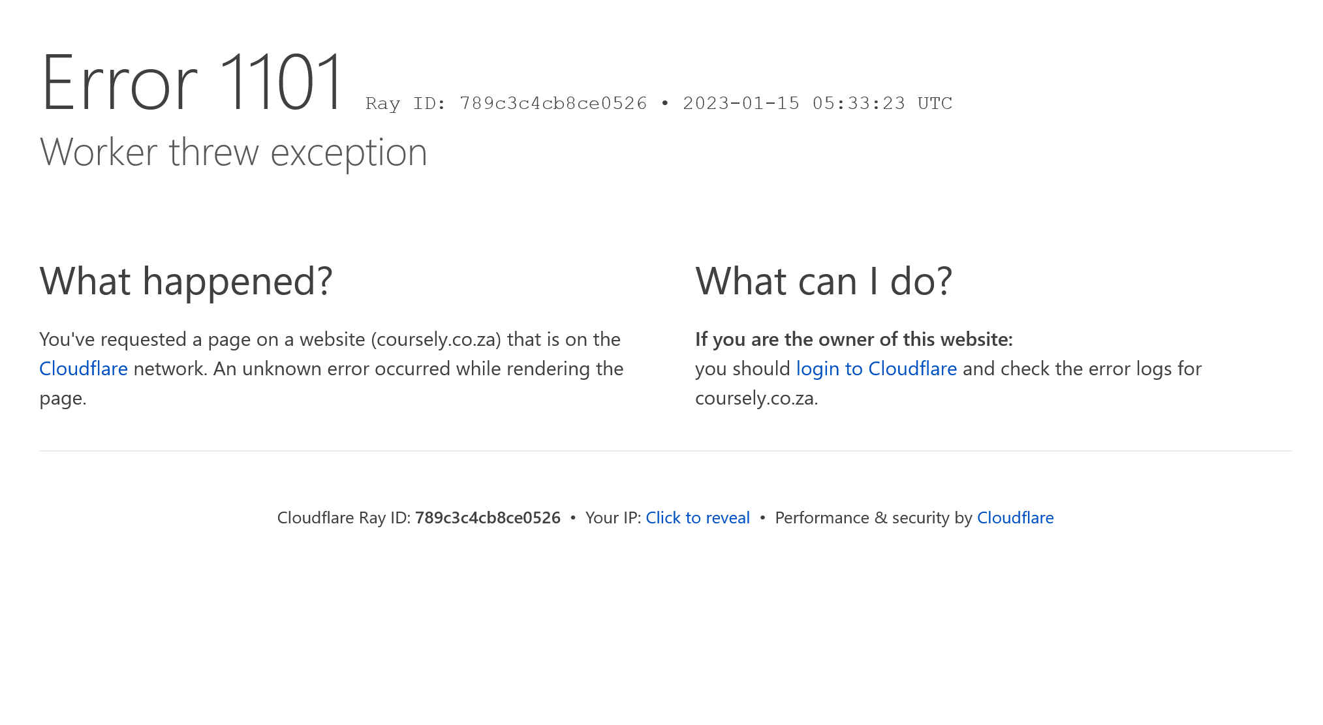This screenshot has width=1323, height=725.
Task: Click the 'What can I do?' heading
Action: pos(824,281)
